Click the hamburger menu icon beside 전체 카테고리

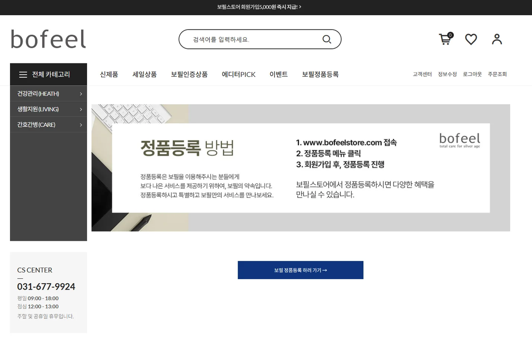point(23,75)
